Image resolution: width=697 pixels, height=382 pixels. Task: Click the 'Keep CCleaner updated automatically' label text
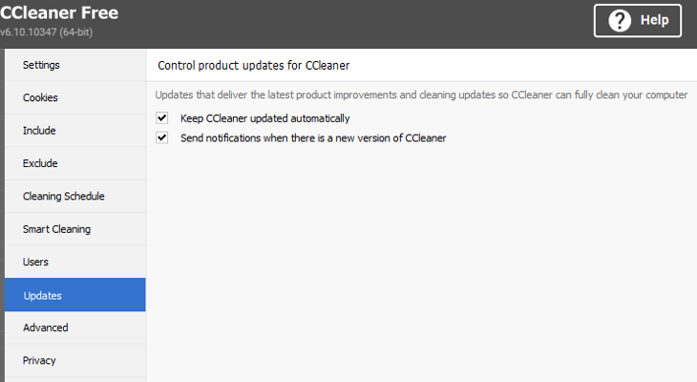[x=264, y=118]
